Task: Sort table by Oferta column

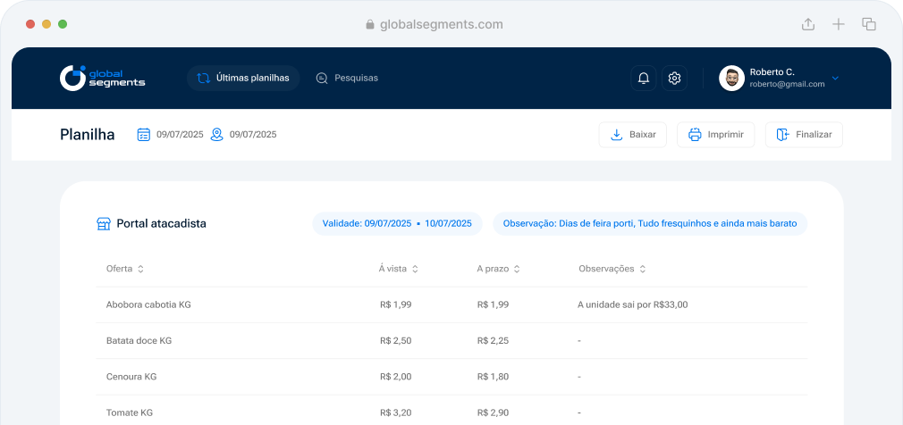Action: (140, 269)
